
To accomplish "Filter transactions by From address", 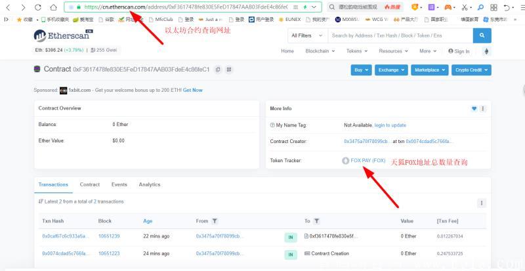I will click(x=215, y=221).
